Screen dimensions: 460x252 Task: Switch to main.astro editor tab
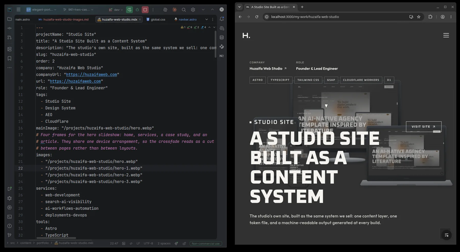[x=22, y=19]
